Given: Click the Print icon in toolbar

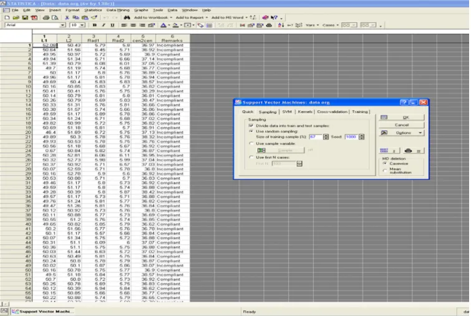Looking at the screenshot, I should tap(46, 17).
